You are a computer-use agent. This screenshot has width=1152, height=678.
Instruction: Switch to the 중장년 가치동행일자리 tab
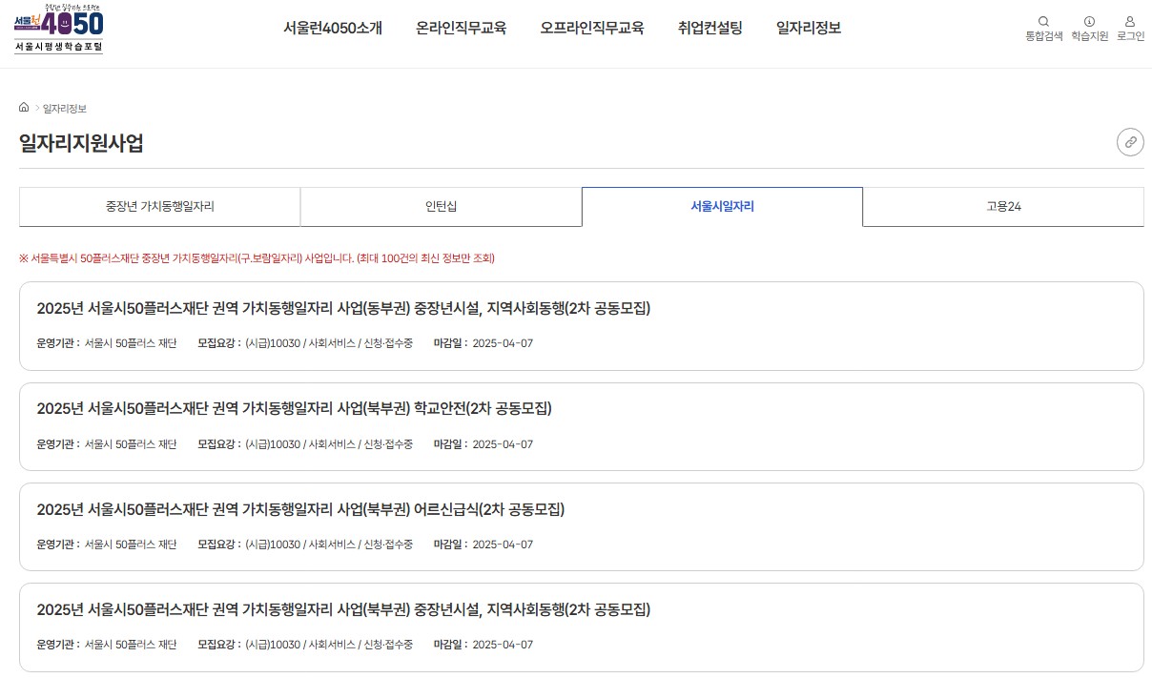159,207
